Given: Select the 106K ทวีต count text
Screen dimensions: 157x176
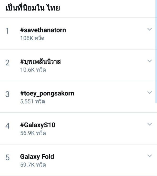Looking at the screenshot, I should point(32,38).
